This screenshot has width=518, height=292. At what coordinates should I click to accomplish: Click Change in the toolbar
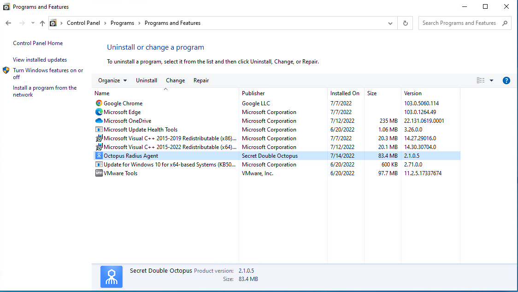point(176,80)
